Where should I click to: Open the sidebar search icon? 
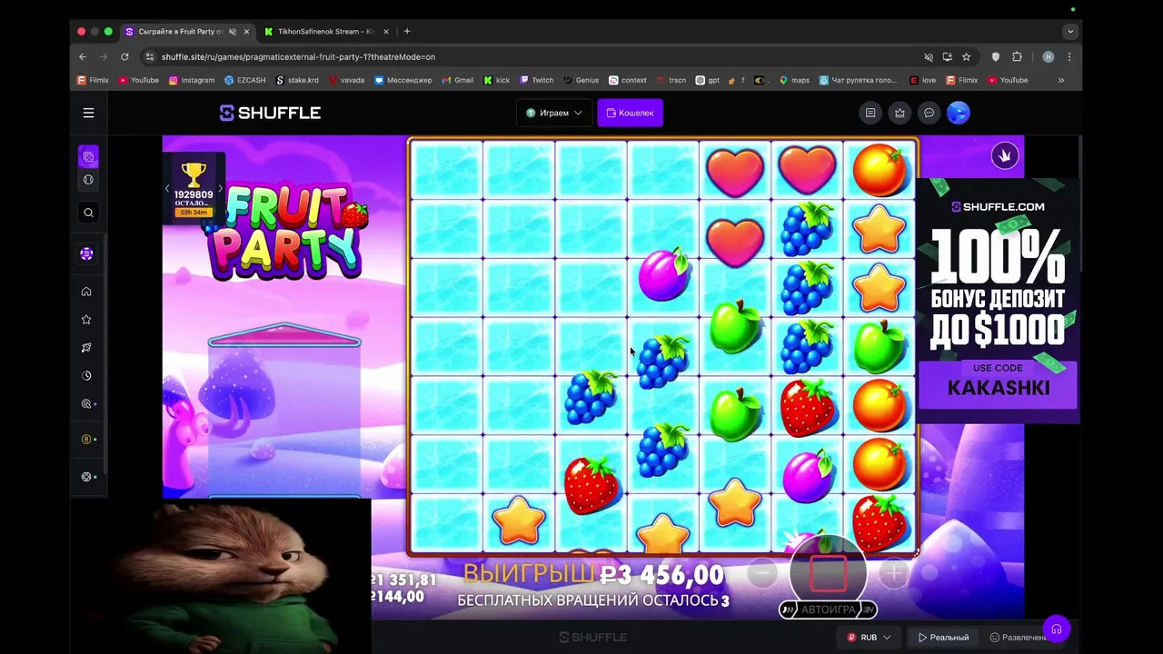(x=88, y=213)
